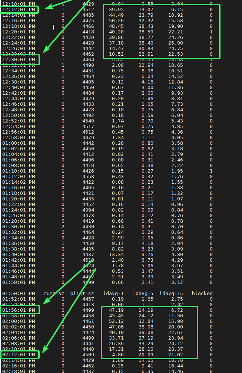
Task: Click ldavg-15 value 25.90
Action: coord(176,43)
